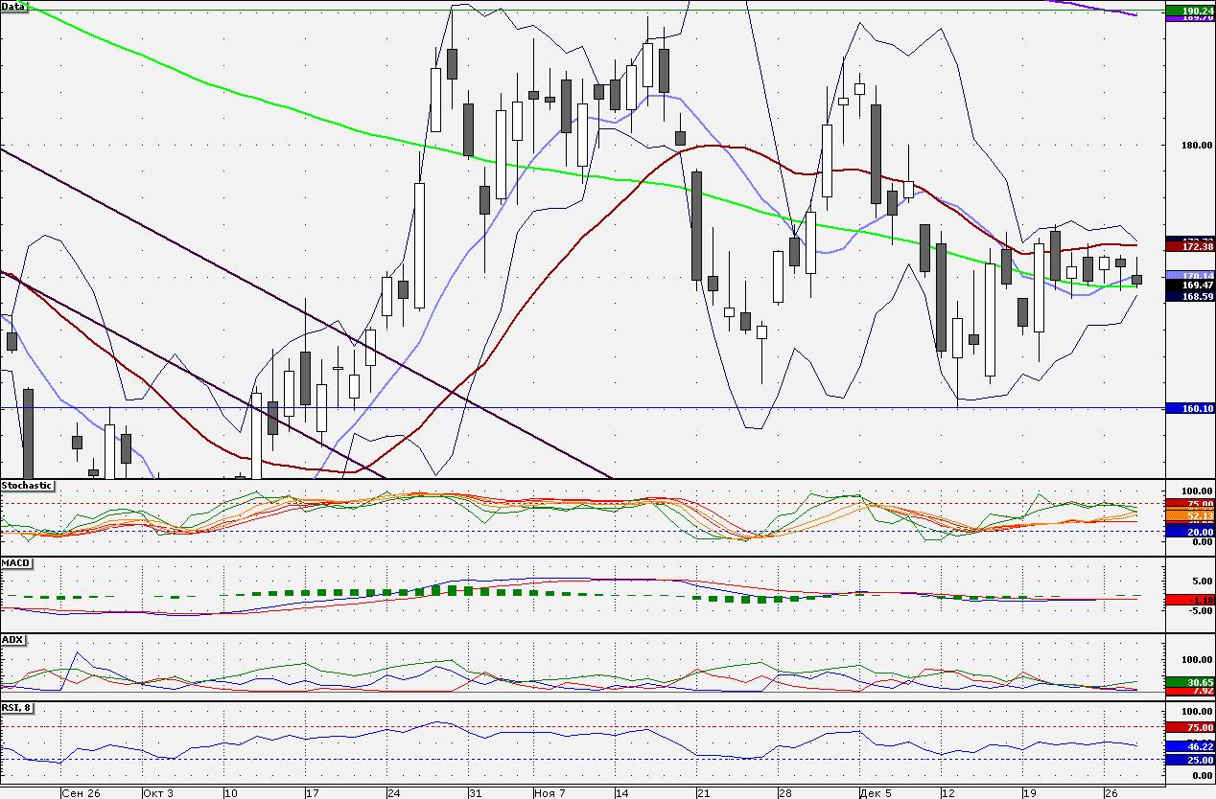
Task: Select the ADX panel label
Action: (x=12, y=639)
